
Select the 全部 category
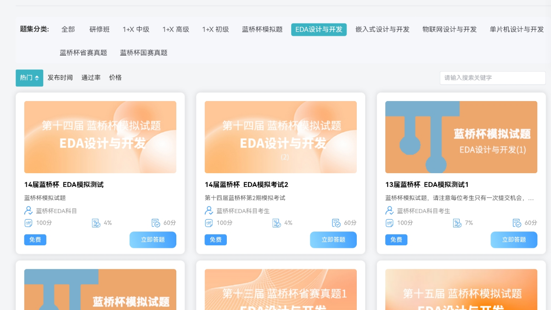coord(68,29)
